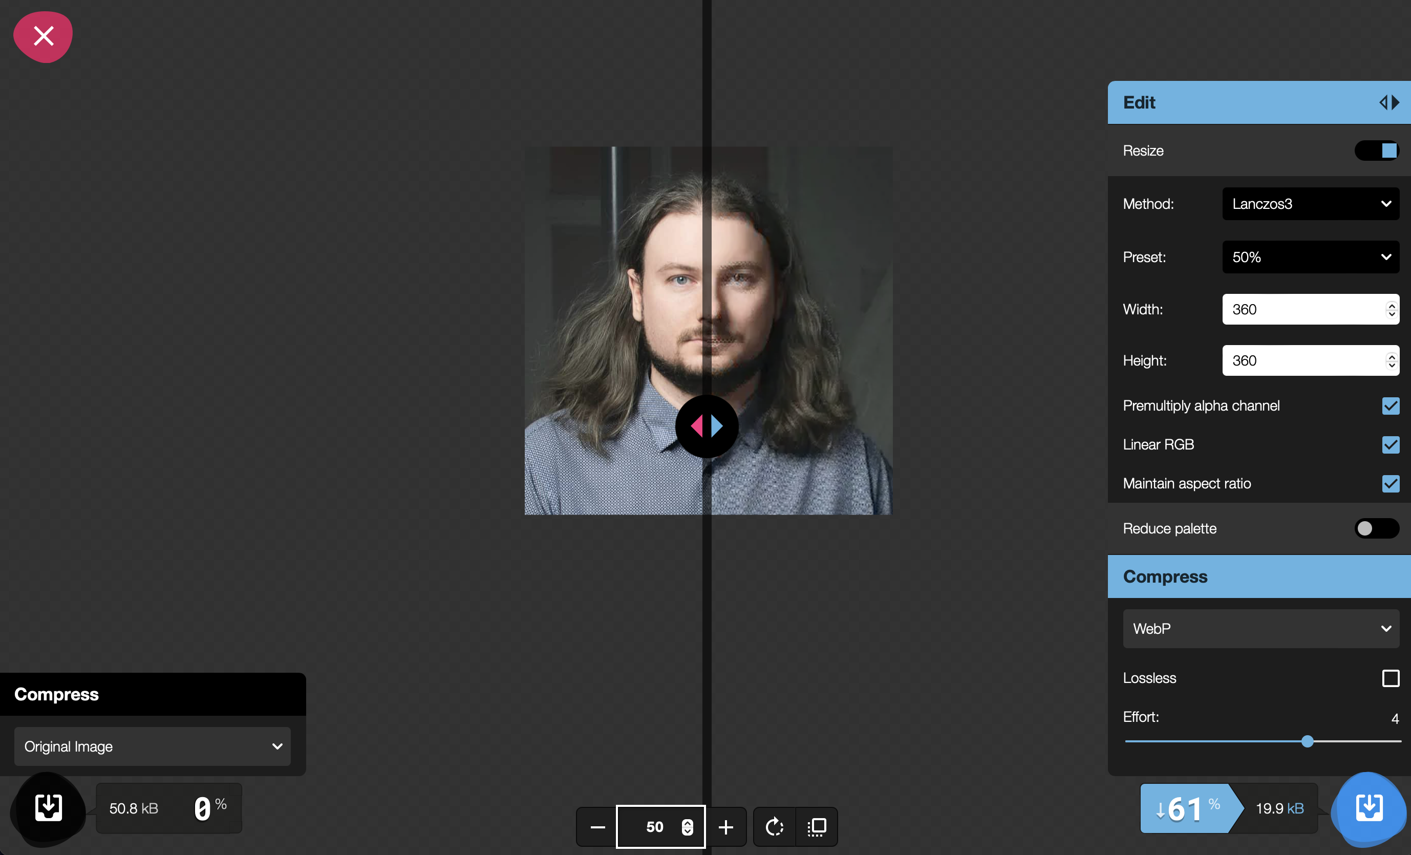Open the Preset dropdown set to 50%
1411x855 pixels.
click(x=1310, y=257)
